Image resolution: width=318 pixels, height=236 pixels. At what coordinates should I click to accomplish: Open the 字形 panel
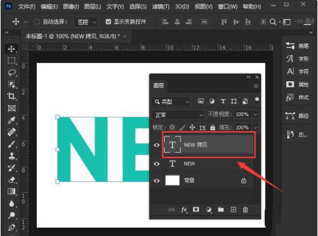pos(297,58)
